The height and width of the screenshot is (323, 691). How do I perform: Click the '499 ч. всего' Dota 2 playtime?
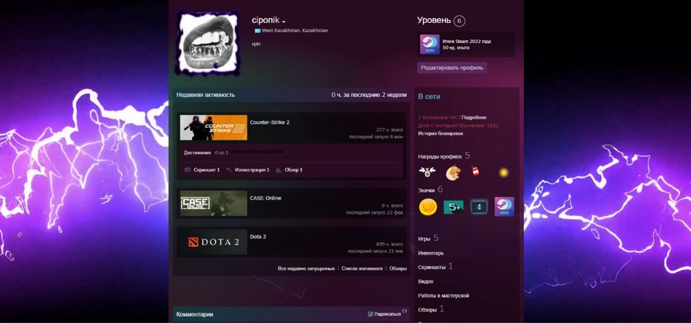pyautogui.click(x=389, y=244)
